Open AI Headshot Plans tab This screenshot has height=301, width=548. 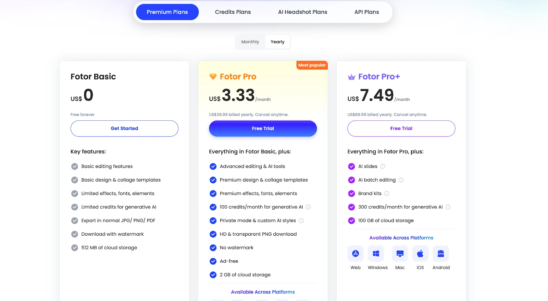(302, 12)
